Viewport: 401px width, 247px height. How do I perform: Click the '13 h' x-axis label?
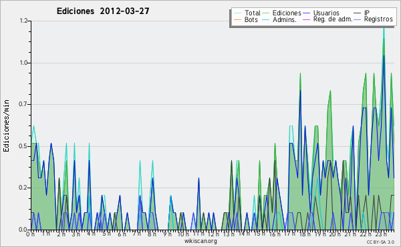click(x=229, y=234)
